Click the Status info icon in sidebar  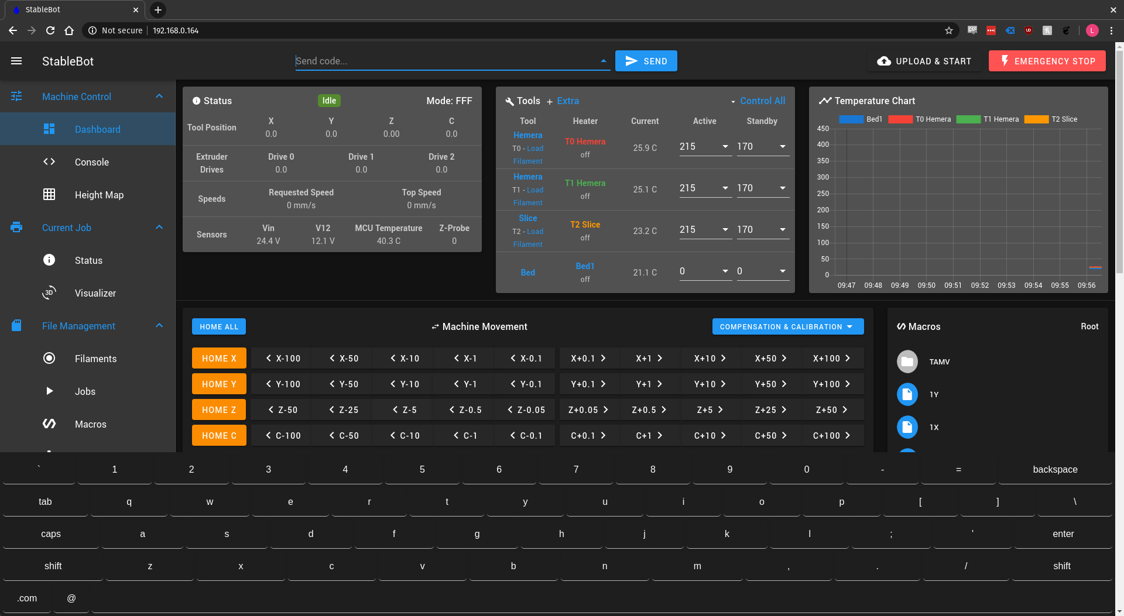49,260
